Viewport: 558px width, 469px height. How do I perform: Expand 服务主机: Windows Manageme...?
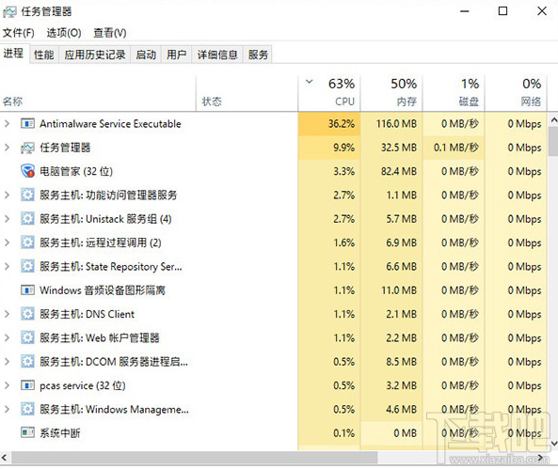[7, 409]
